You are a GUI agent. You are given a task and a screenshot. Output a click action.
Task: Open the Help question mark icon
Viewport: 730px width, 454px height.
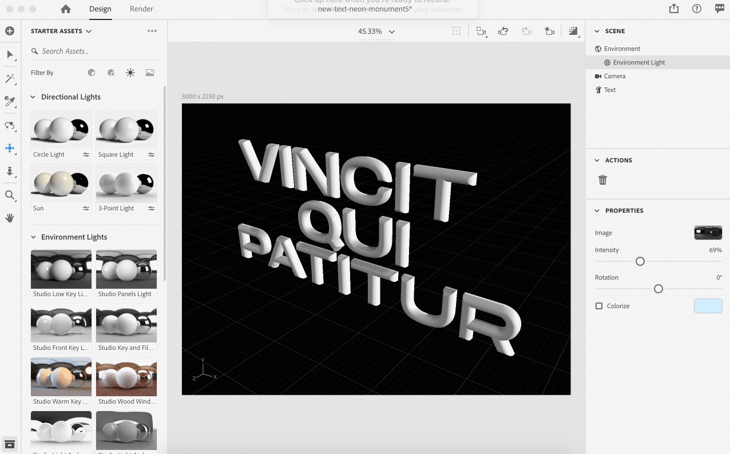(x=697, y=9)
